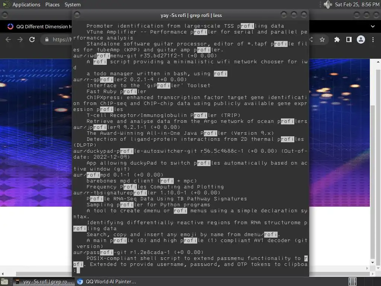Screen dimensions: 381x286
Task: Expand the browser tab search chevron
Action: pos(373,26)
